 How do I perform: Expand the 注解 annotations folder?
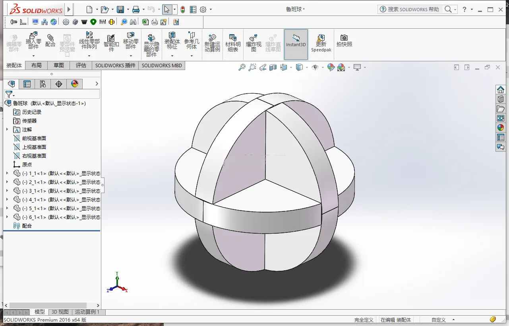(7, 129)
